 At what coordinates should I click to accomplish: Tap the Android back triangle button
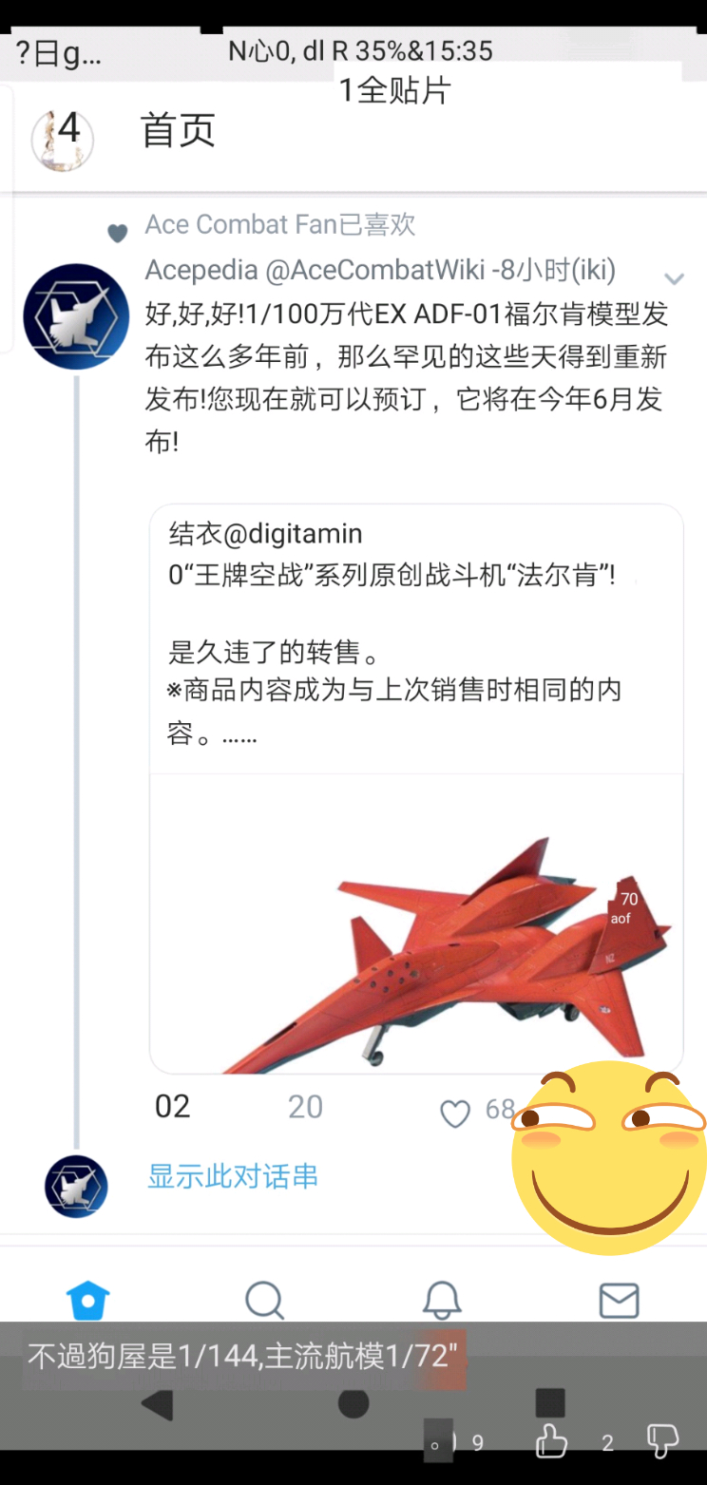[x=158, y=1403]
